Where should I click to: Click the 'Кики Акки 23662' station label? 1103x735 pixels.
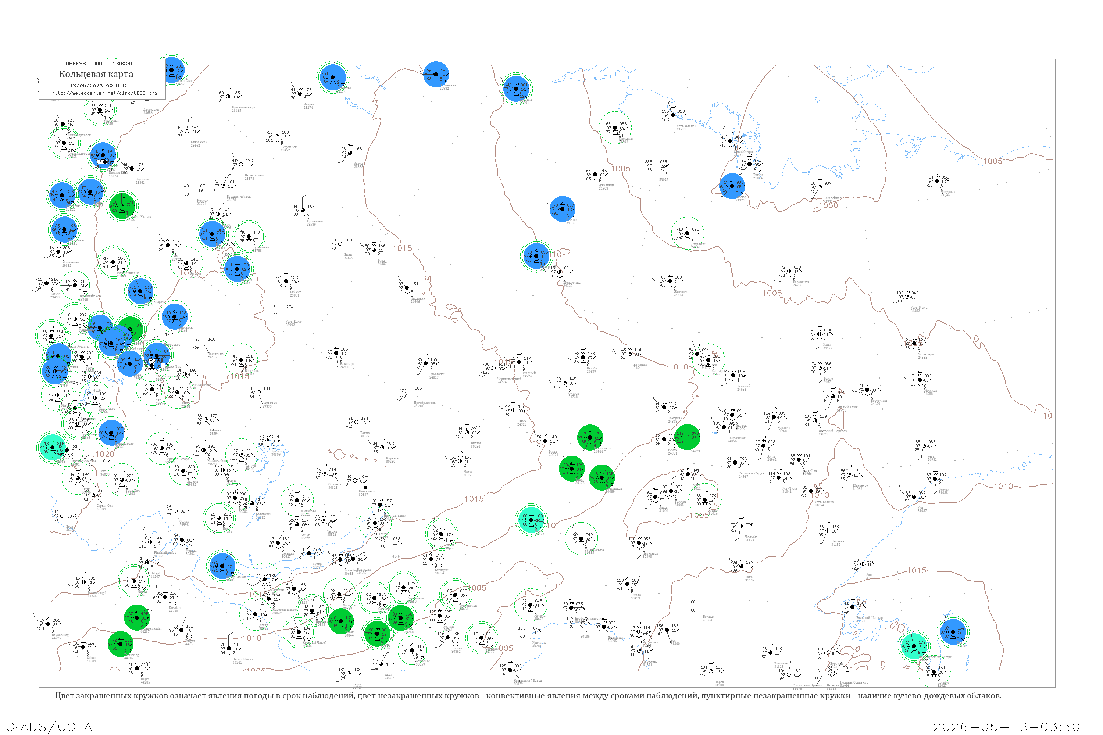pos(199,144)
